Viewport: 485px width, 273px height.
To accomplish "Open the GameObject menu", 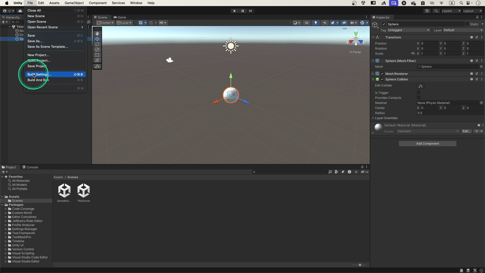I will (74, 3).
